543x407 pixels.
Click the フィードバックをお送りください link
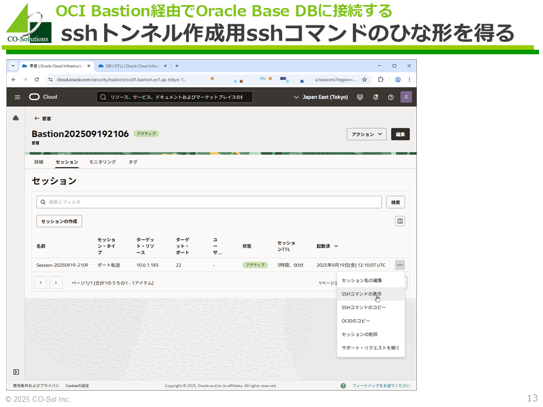click(x=381, y=386)
